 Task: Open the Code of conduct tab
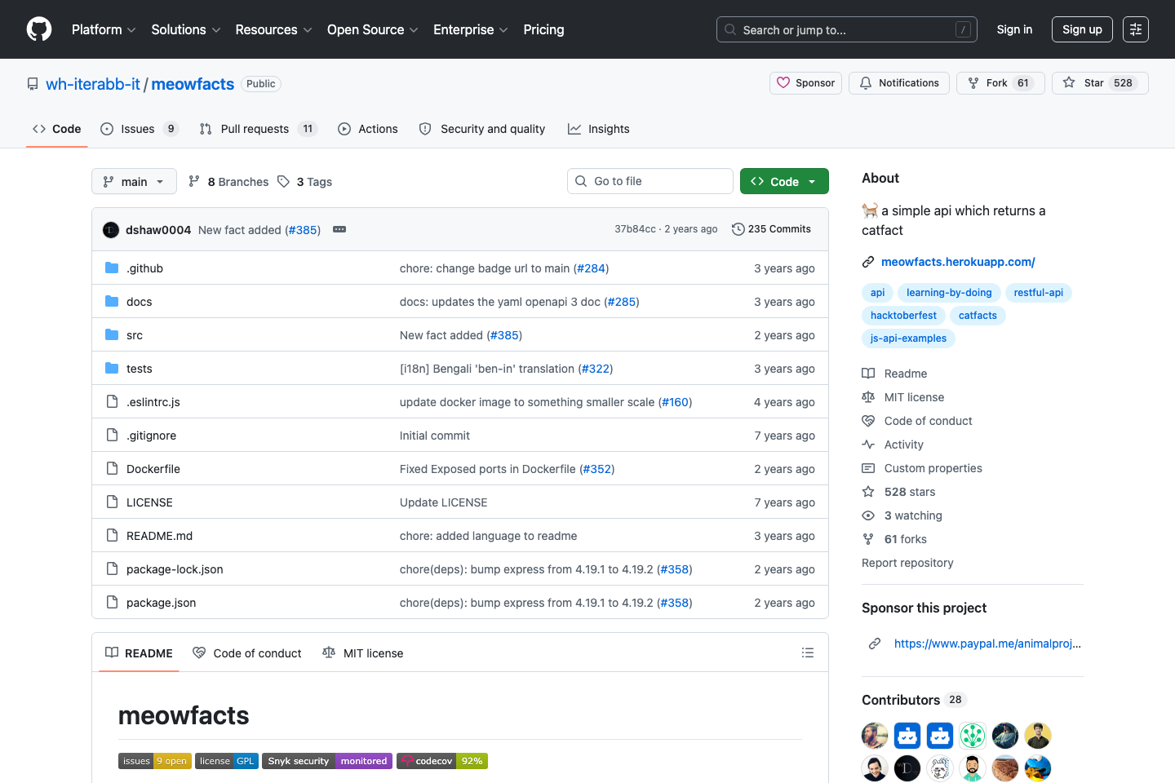[x=247, y=653]
